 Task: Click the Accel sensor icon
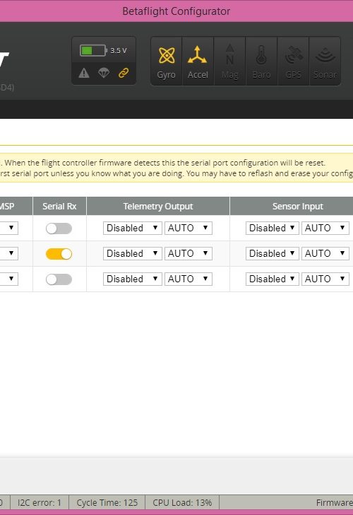click(198, 62)
